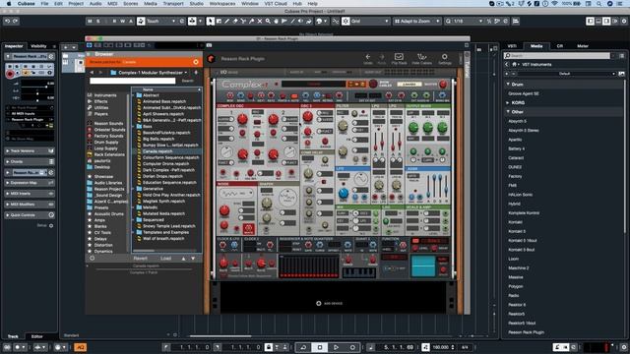Click orange browse target icon
Screen dimensions: 630x354
196,62
